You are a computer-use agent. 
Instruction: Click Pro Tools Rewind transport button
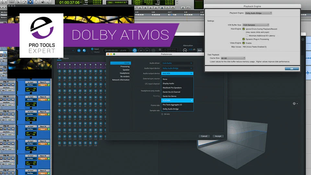145,8
